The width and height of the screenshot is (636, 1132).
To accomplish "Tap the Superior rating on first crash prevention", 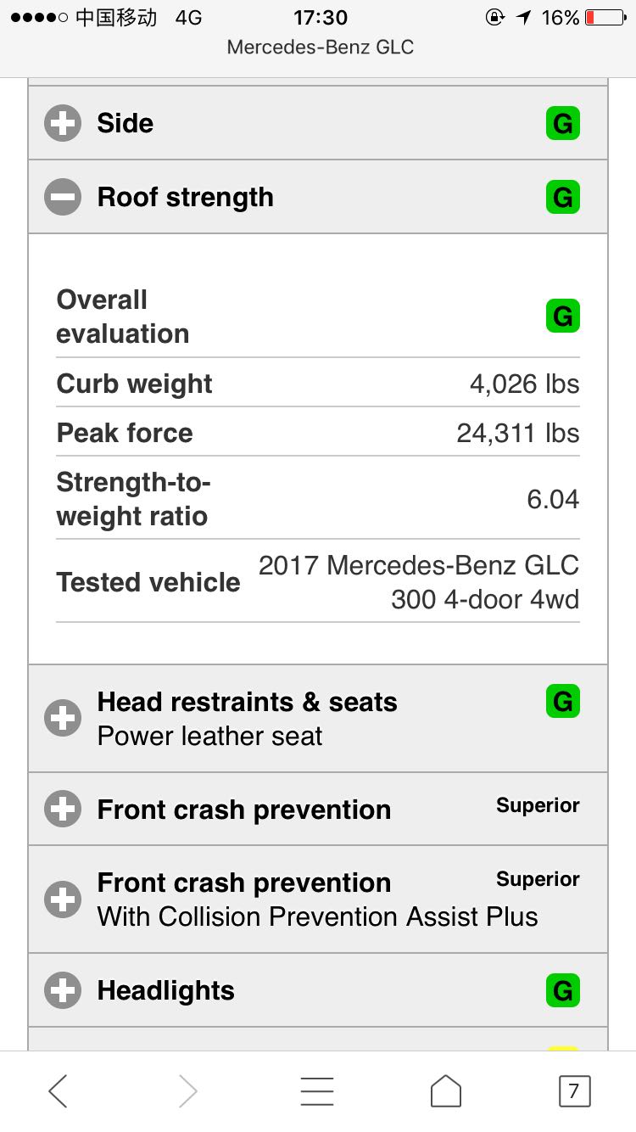I will (x=538, y=805).
